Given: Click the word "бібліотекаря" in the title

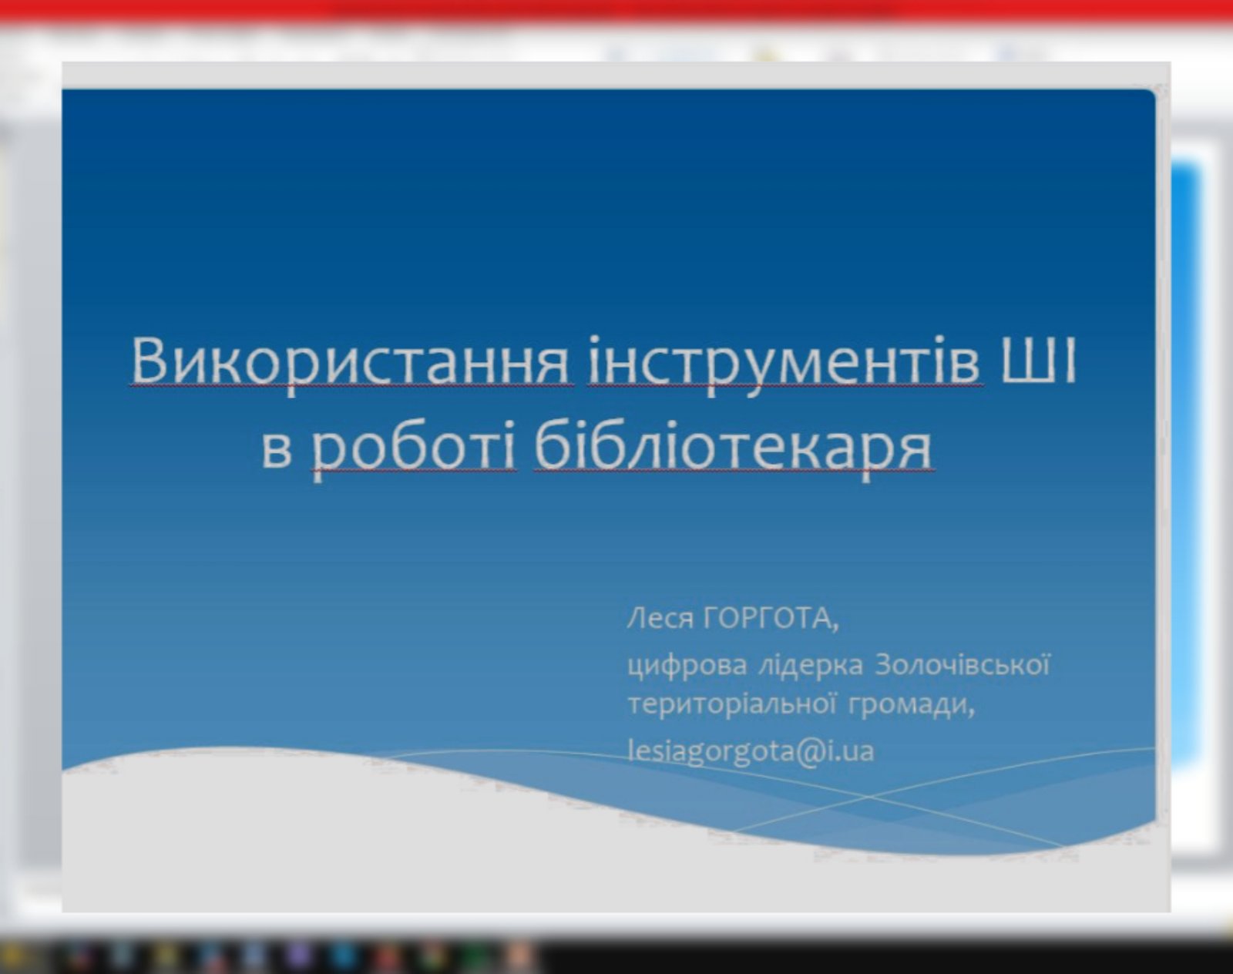Looking at the screenshot, I should pyautogui.click(x=733, y=447).
